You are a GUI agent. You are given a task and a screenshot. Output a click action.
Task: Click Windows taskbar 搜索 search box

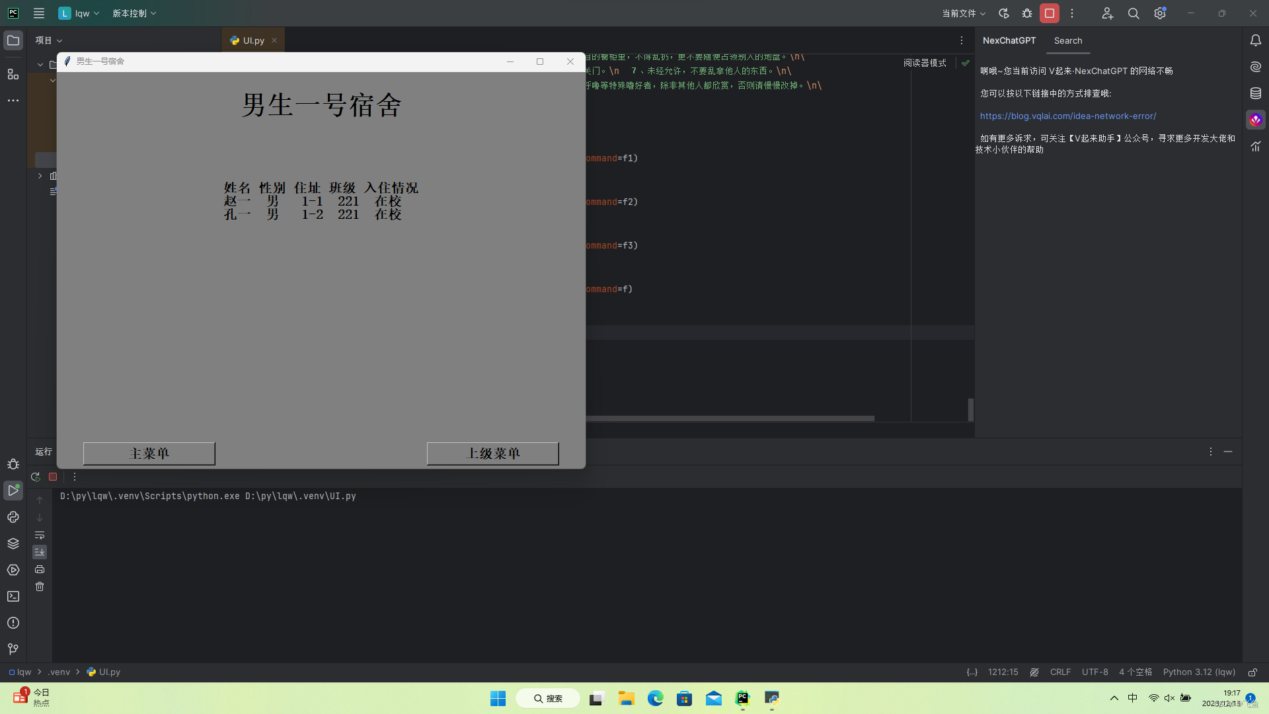pyautogui.click(x=548, y=698)
